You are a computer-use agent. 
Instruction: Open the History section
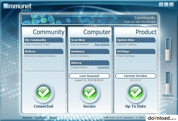[90, 63]
